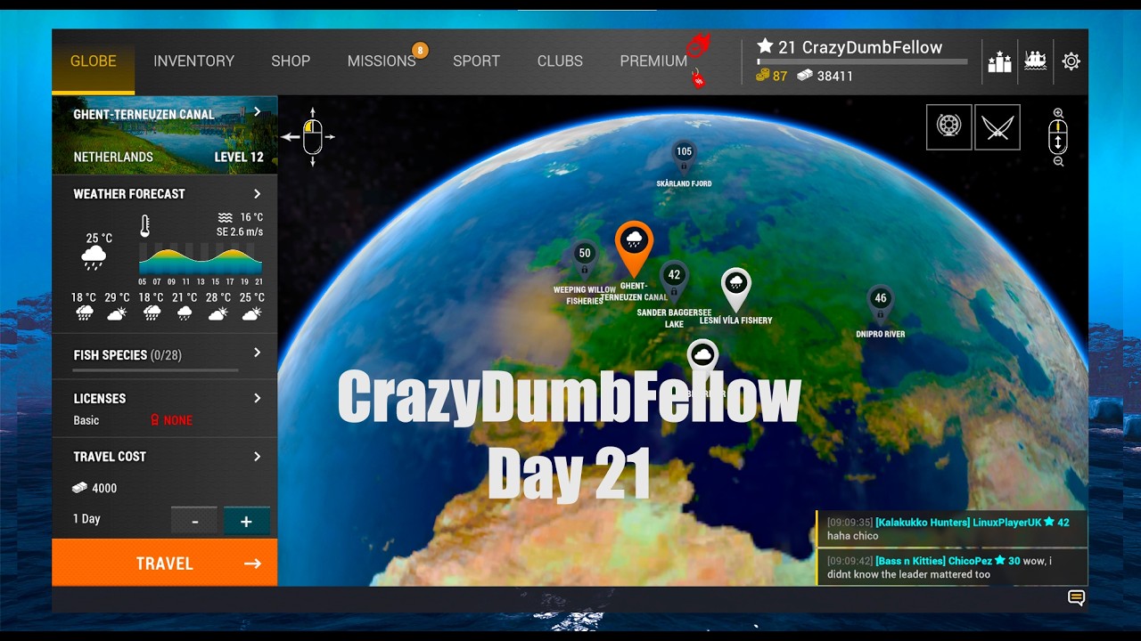Click the location thumbnail image
This screenshot has height=641, width=1141.
tap(165, 135)
